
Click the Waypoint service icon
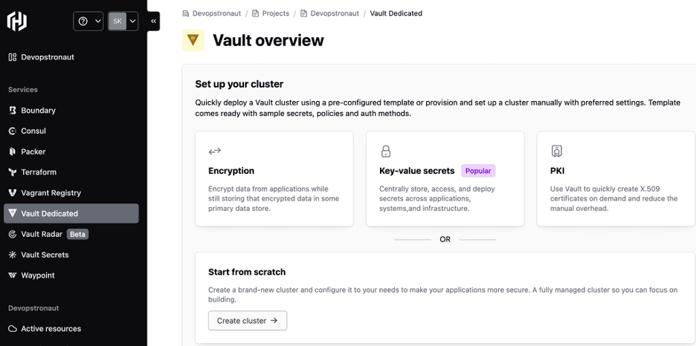tap(13, 275)
